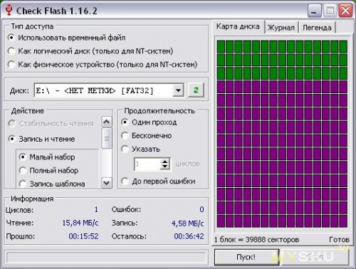Close the Check Flash window

point(345,11)
